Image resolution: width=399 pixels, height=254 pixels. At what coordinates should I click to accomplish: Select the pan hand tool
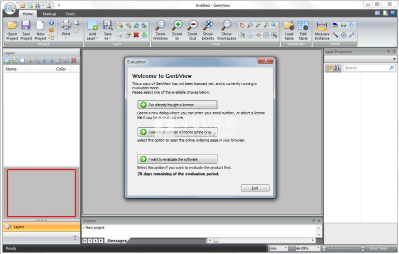pyautogui.click(x=242, y=25)
